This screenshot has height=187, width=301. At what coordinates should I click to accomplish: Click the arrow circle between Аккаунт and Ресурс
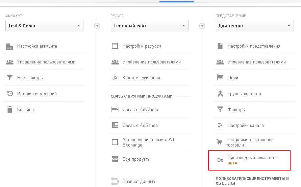pos(97,26)
